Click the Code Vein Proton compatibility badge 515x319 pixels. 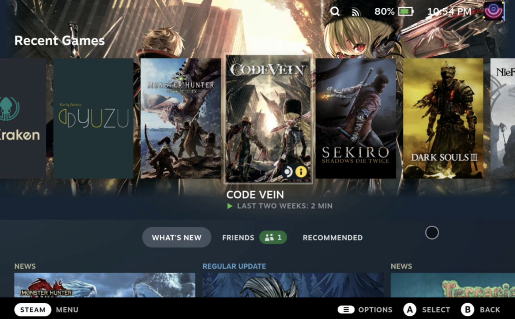288,172
